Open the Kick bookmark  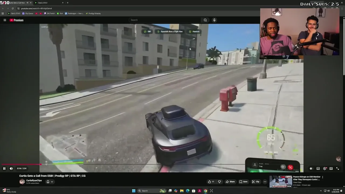60,13
